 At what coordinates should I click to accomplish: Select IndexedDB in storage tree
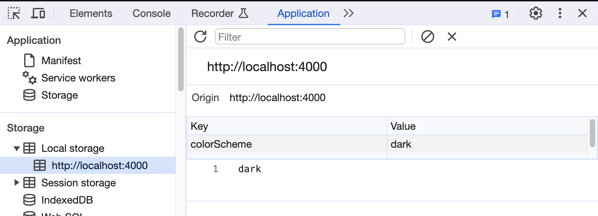pos(67,200)
